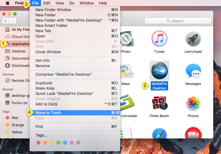Choose Tags... menu item

tap(75, 135)
